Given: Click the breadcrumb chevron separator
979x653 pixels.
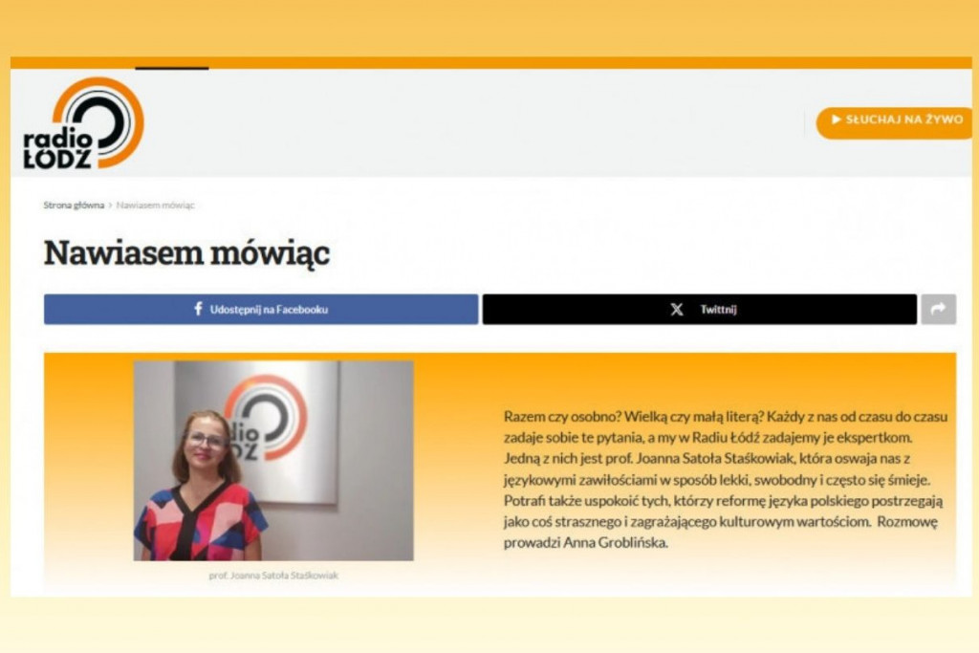Looking at the screenshot, I should pyautogui.click(x=111, y=206).
